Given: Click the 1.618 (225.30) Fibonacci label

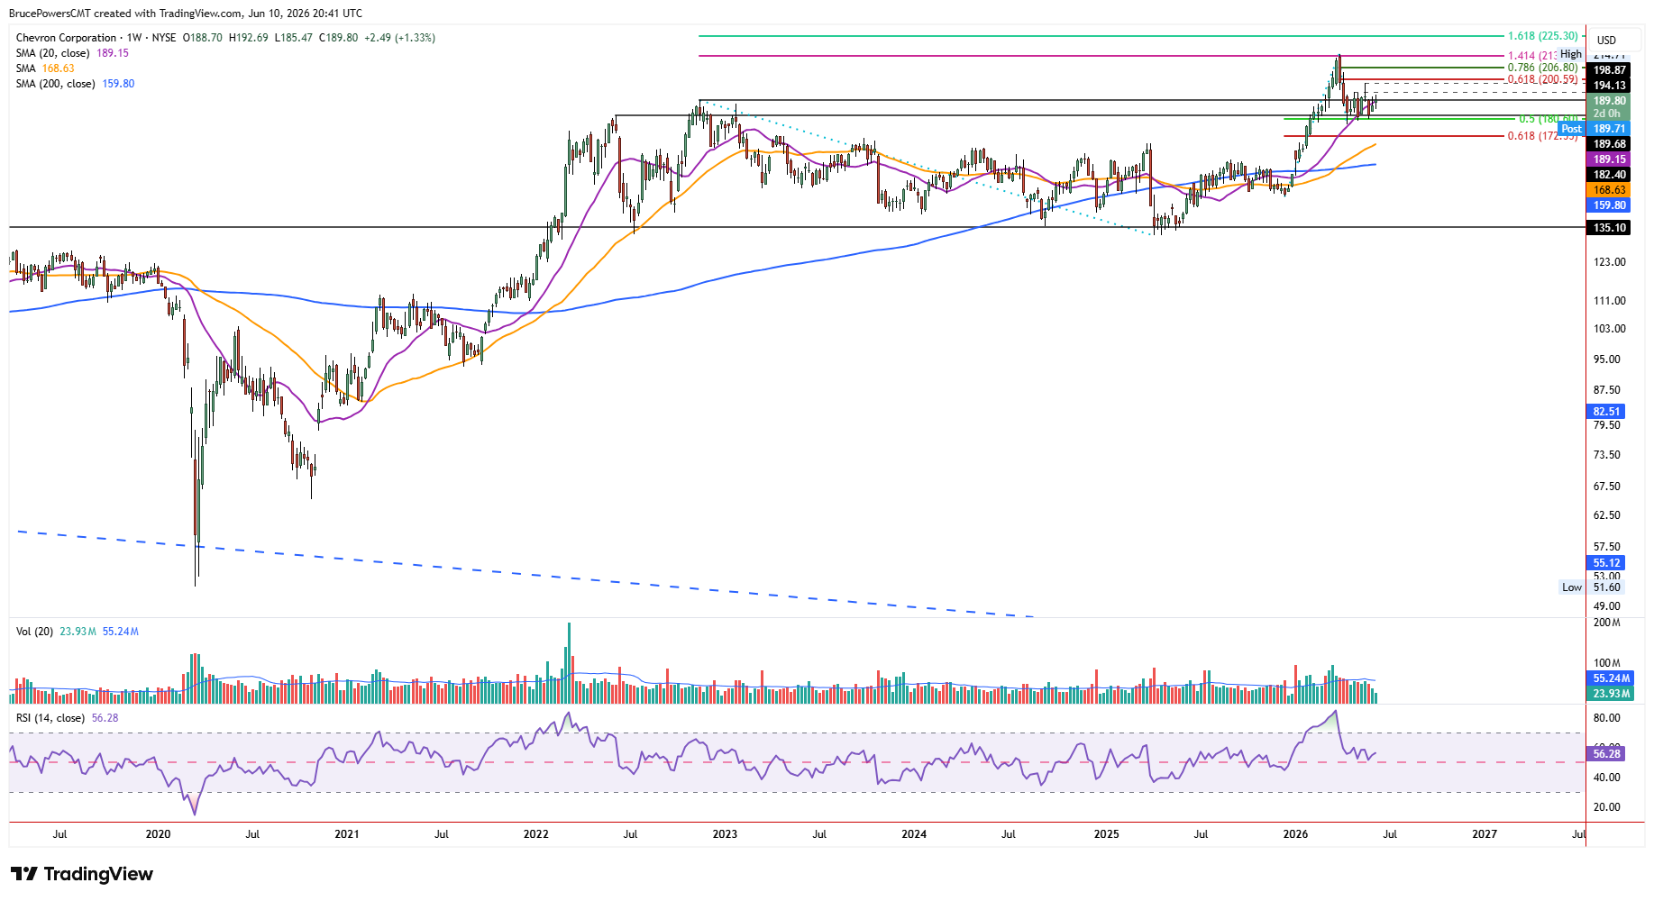Looking at the screenshot, I should point(1543,36).
